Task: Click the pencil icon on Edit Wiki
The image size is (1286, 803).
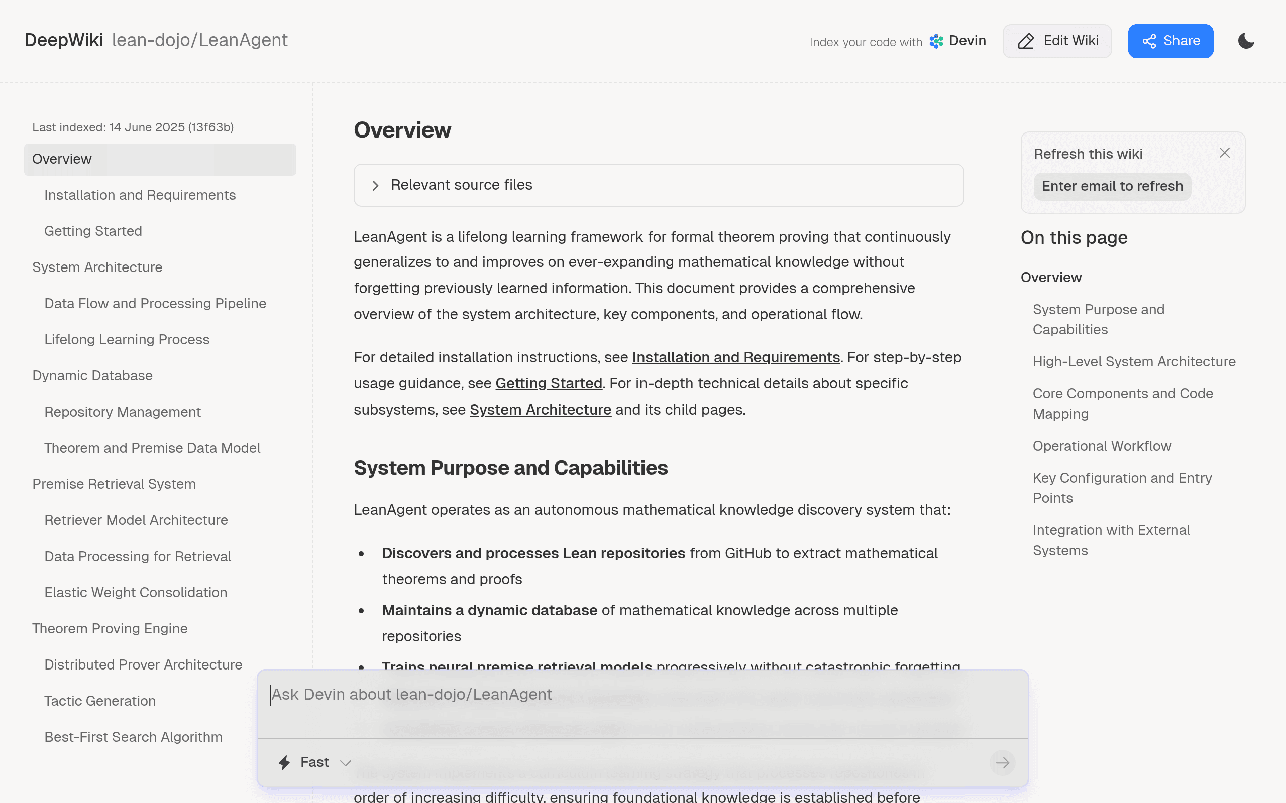Action: 1026,41
